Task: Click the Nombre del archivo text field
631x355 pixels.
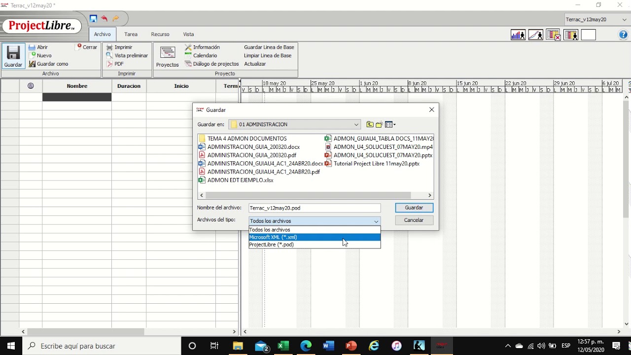Action: tap(315, 208)
